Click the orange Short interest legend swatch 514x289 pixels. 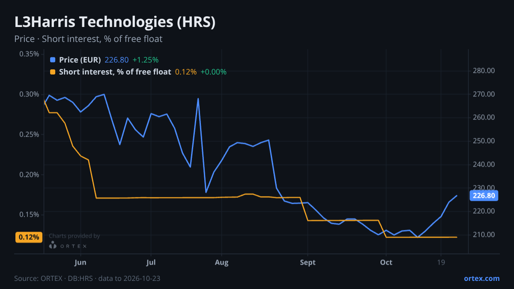pyautogui.click(x=53, y=72)
